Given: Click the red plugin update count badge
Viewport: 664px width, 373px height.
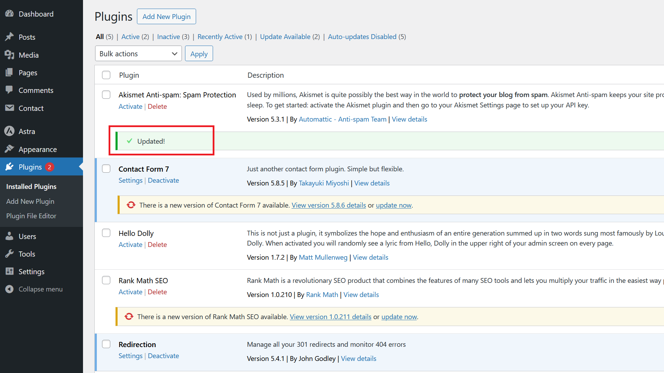Looking at the screenshot, I should [x=49, y=167].
